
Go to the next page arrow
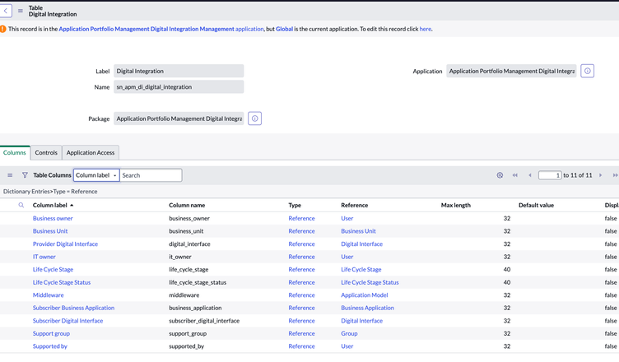point(600,175)
